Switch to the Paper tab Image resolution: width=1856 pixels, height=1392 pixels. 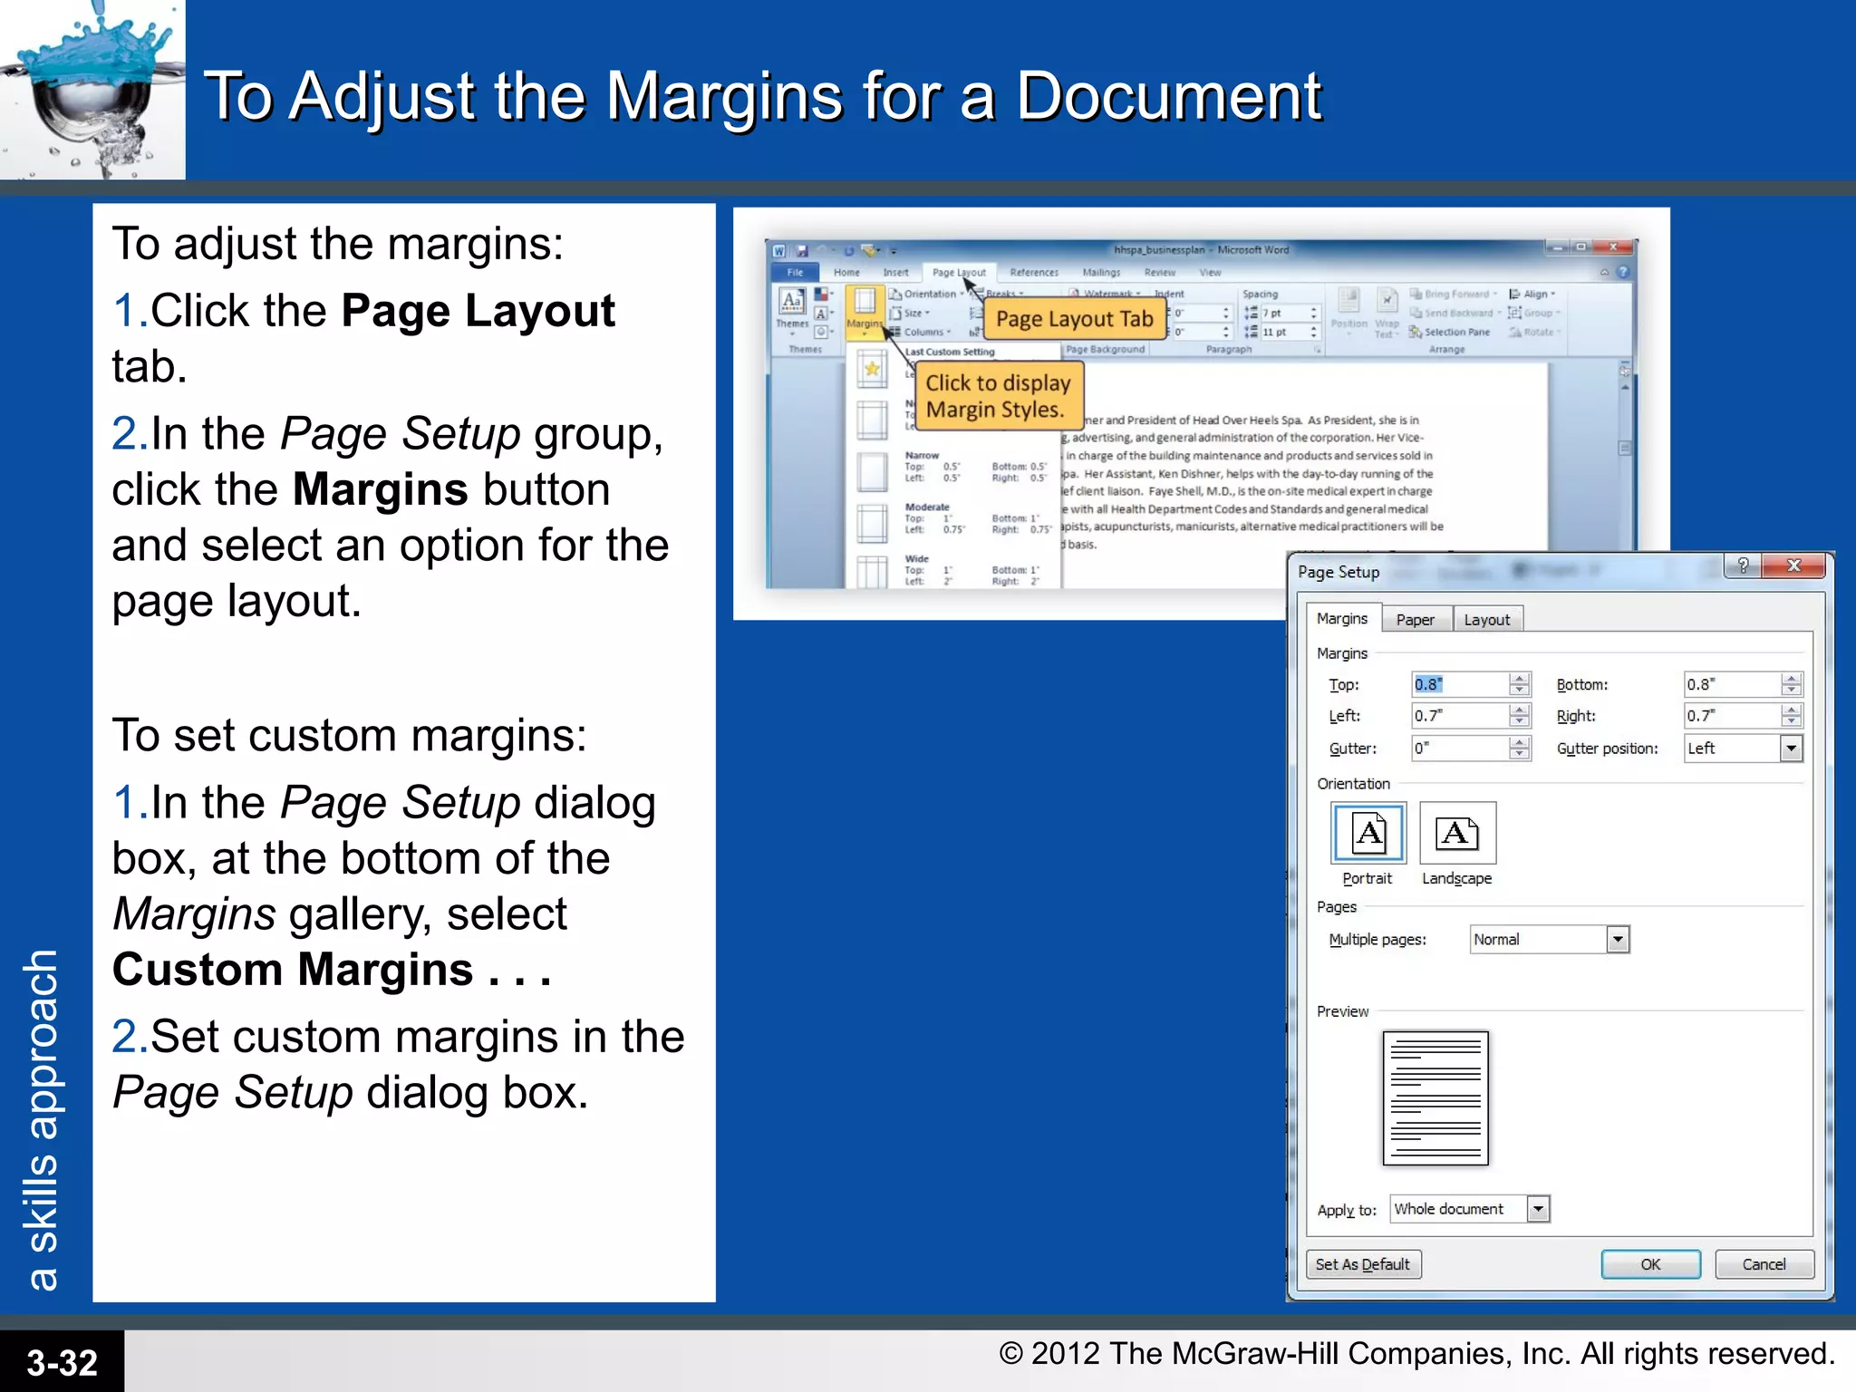[1415, 620]
